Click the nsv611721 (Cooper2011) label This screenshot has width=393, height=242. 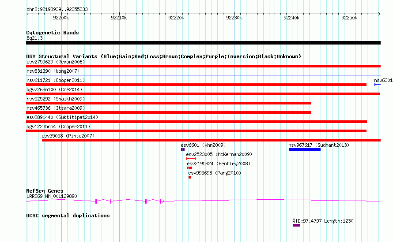56,80
